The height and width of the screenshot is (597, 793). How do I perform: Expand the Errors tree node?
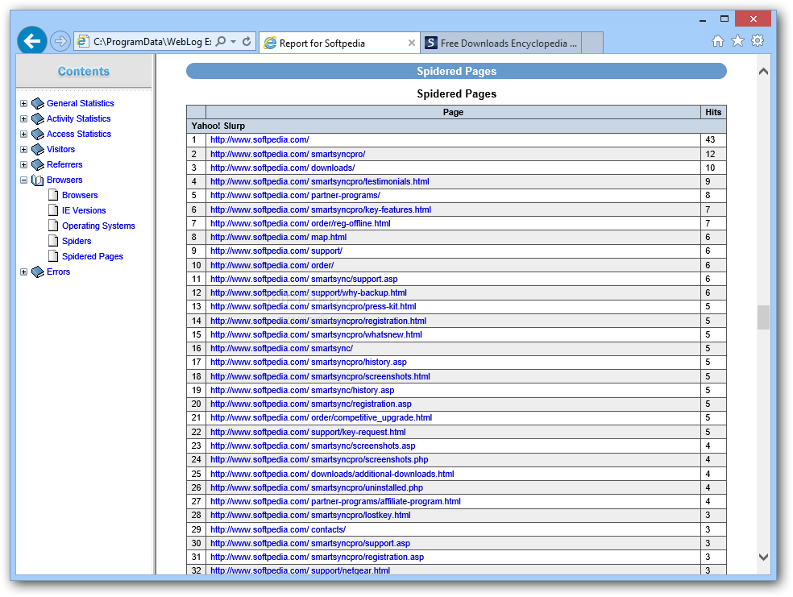(23, 272)
